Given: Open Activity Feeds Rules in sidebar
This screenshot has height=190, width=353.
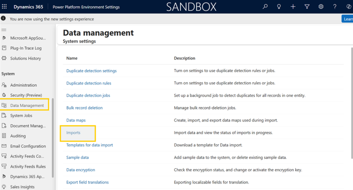Looking at the screenshot, I should (28, 166).
